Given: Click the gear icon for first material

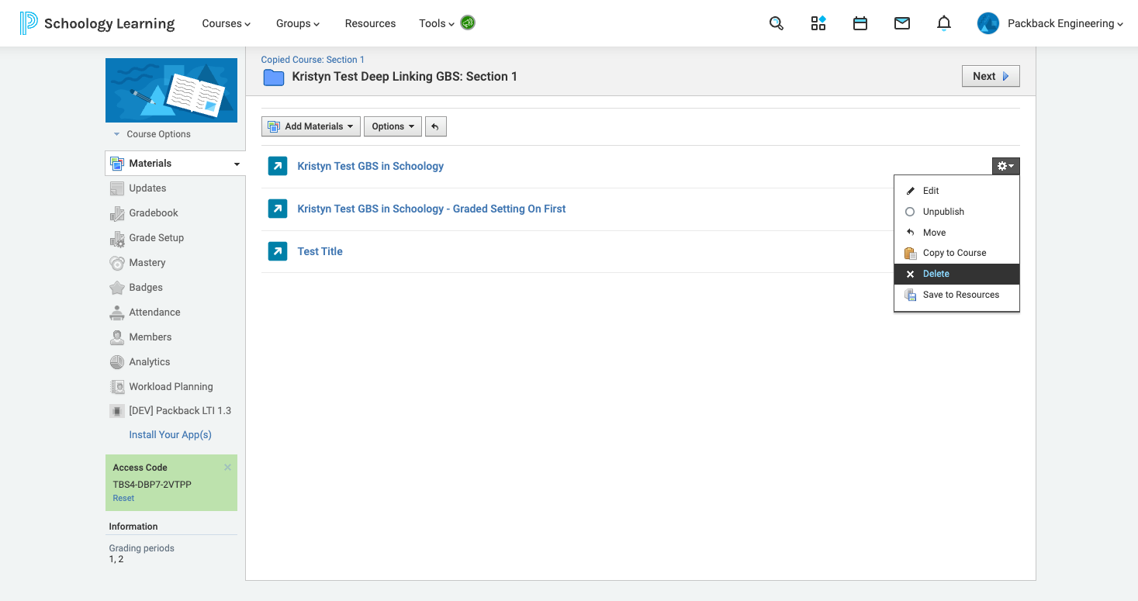Looking at the screenshot, I should [x=1005, y=166].
